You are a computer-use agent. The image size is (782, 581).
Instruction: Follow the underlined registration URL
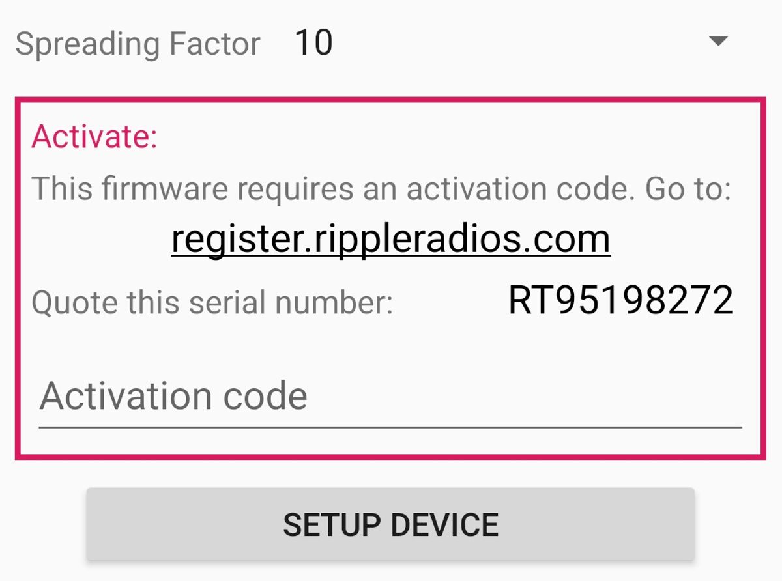coord(390,239)
